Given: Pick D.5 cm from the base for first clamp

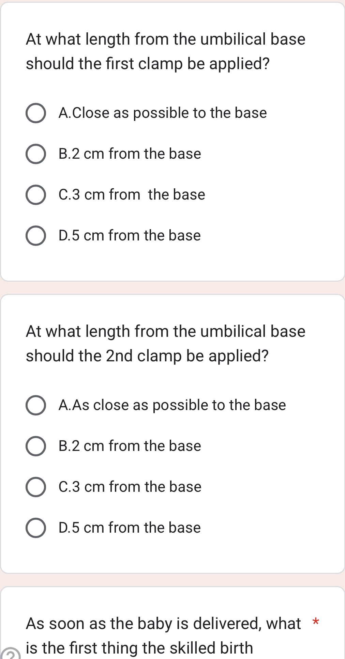Looking at the screenshot, I should [130, 235].
